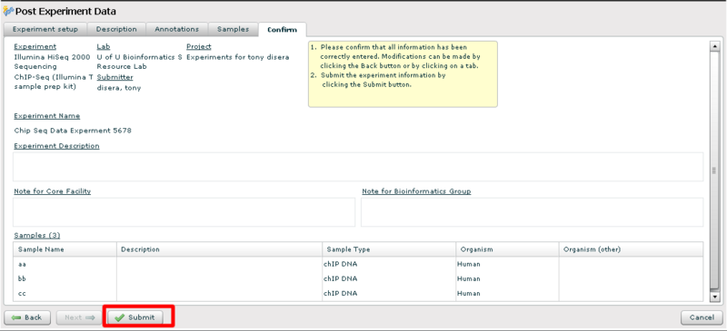
Task: Click the Note for Core Facility box
Action: pos(184,212)
